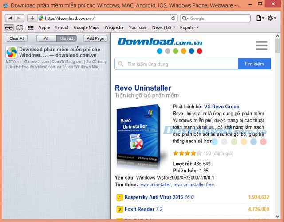Open the gear settings menu

272,18
